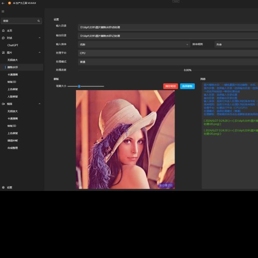Viewport: 258px width, 258px height.
Task: Click the mask preview image
Action: click(126, 139)
